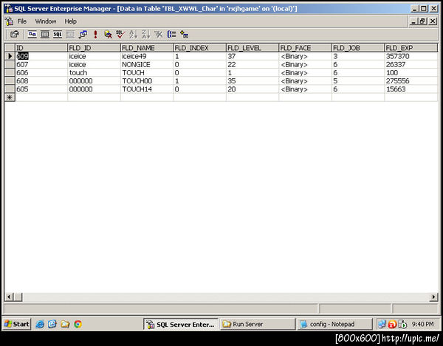Click the FLD_ID column header
The height and width of the screenshot is (346, 443).
tap(94, 48)
